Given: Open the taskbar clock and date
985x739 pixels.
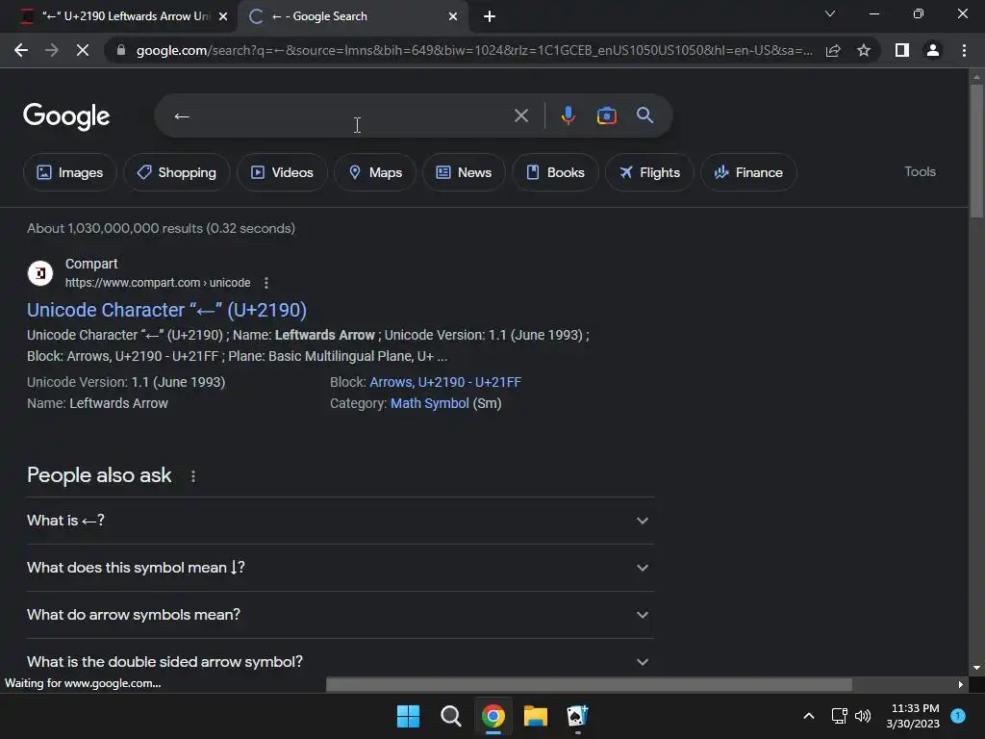Looking at the screenshot, I should 915,716.
